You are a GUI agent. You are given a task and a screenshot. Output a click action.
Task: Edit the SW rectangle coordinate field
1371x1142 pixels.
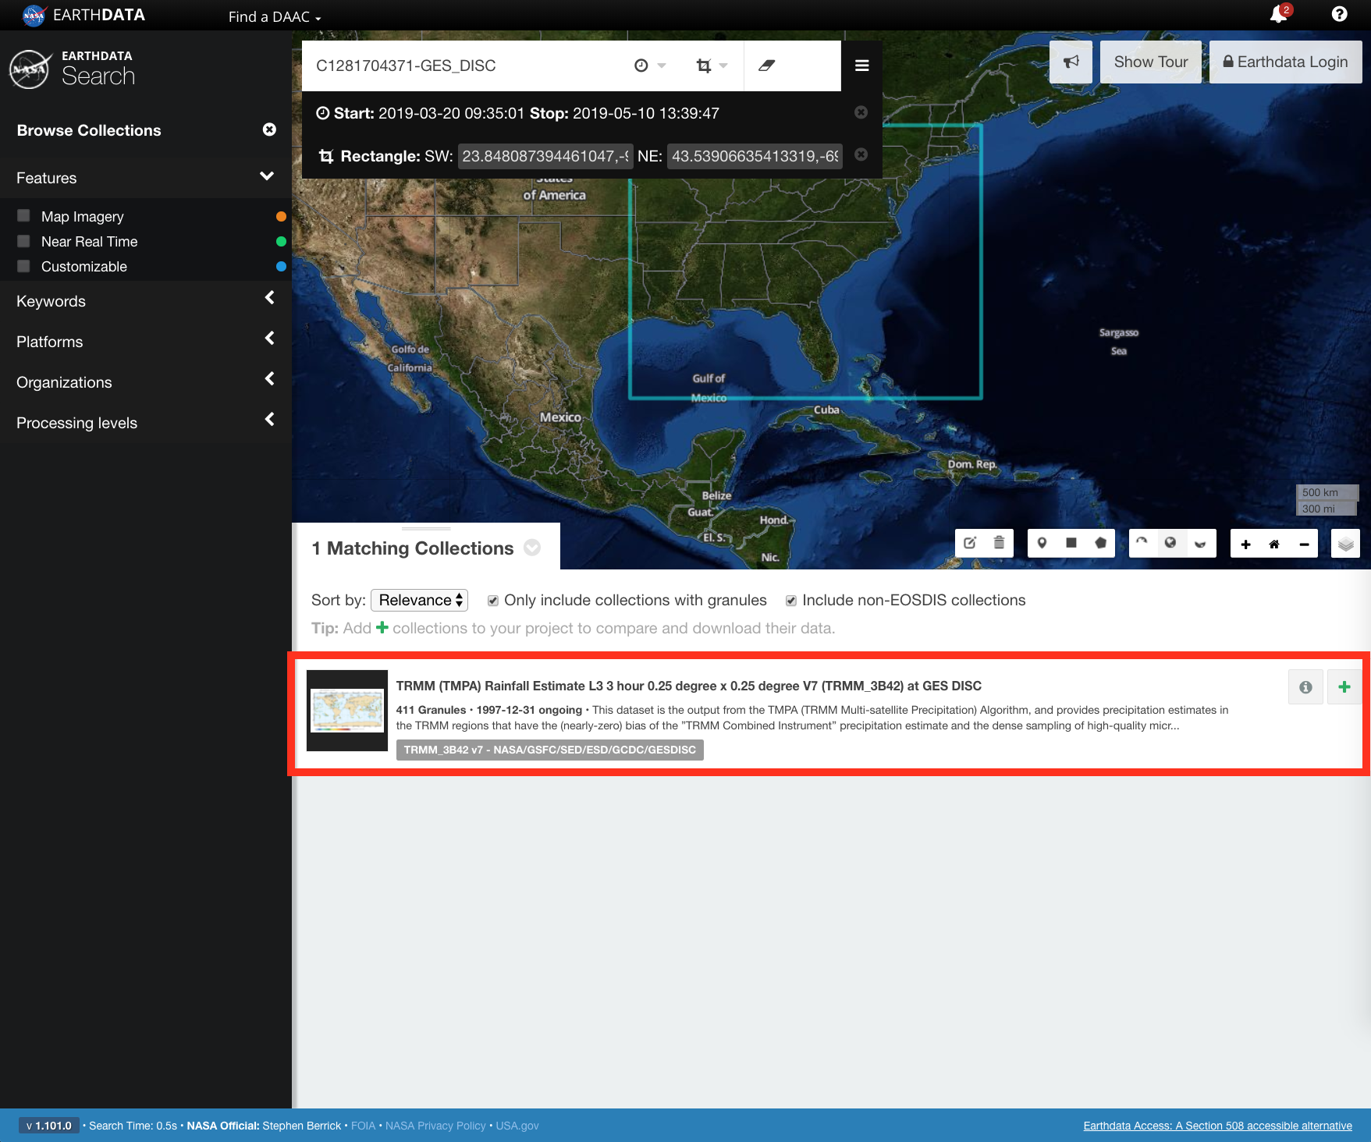pos(545,156)
